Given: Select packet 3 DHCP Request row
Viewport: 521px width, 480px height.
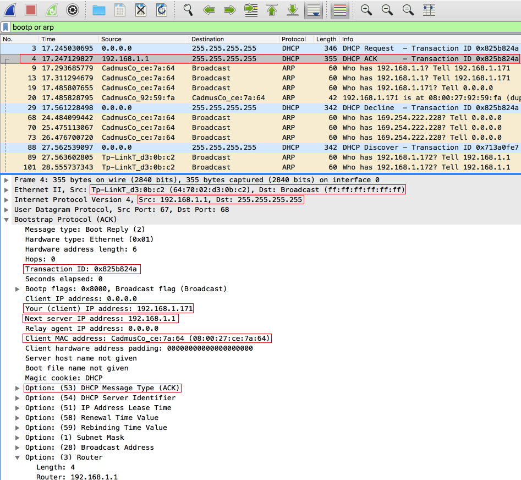Looking at the screenshot, I should pyautogui.click(x=261, y=48).
